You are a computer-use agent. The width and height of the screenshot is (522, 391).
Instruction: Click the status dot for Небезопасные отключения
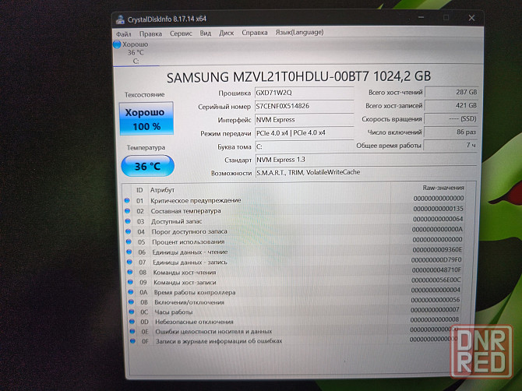tap(127, 319)
